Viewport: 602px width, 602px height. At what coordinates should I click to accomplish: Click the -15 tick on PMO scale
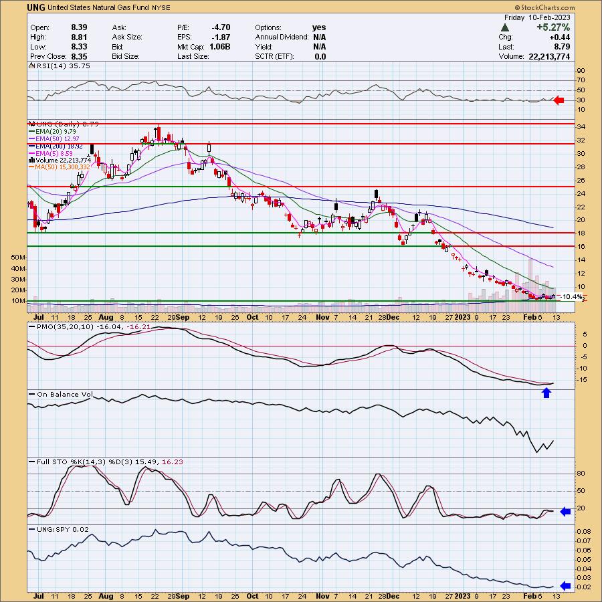582,380
